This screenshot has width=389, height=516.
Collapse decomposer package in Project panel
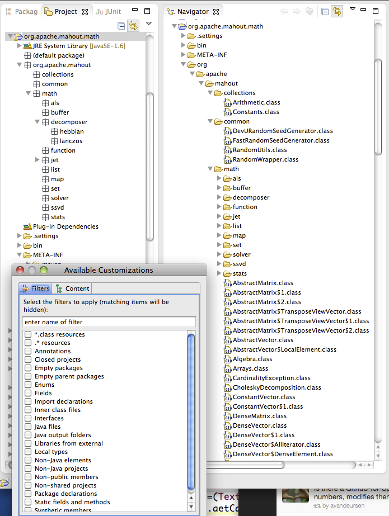tap(37, 122)
